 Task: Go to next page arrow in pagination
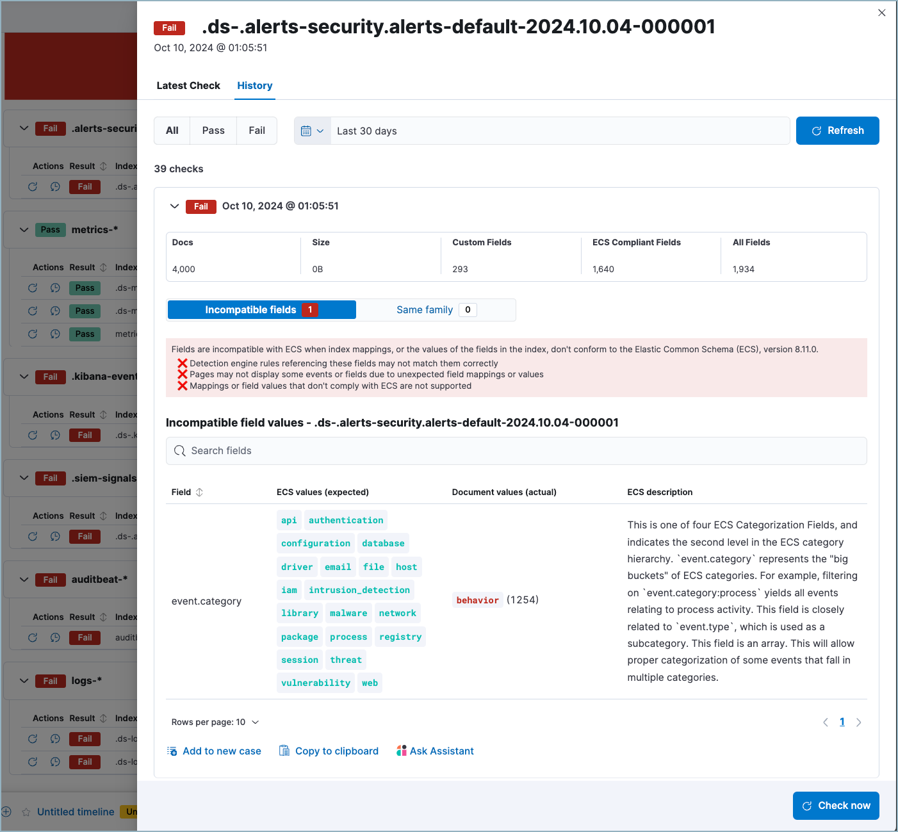(x=859, y=722)
